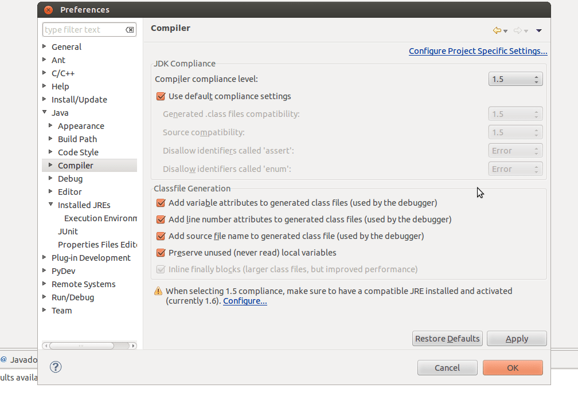
Task: Expand the C/C++ tree node
Action: (44, 73)
